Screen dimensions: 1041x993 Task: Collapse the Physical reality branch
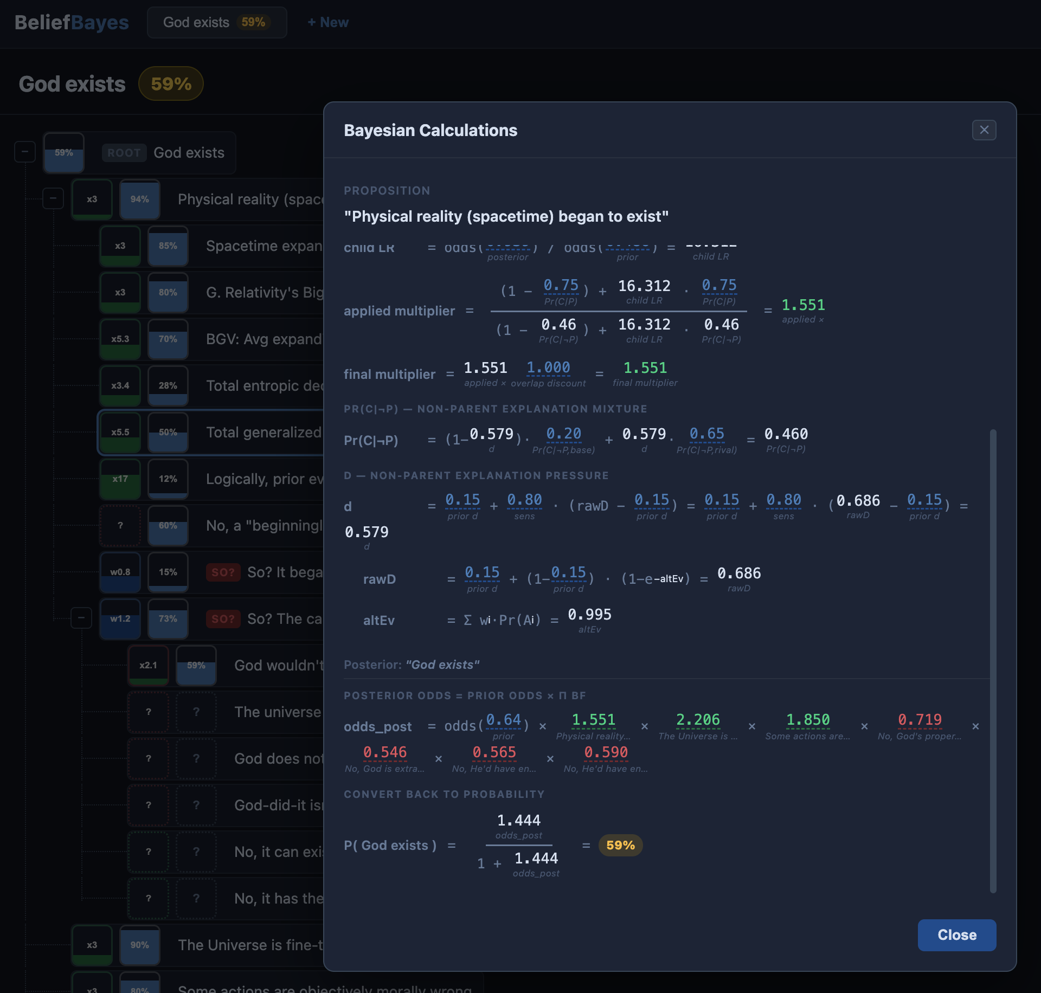pos(53,199)
